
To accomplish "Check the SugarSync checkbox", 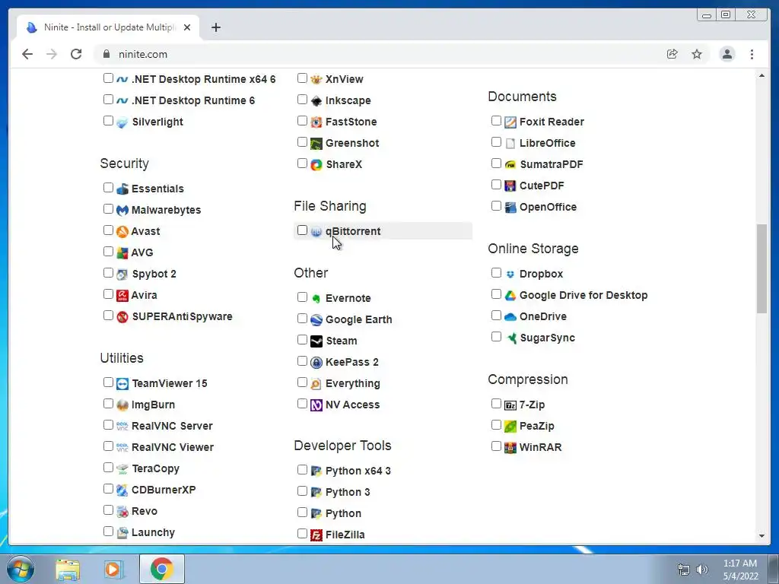I will (496, 336).
